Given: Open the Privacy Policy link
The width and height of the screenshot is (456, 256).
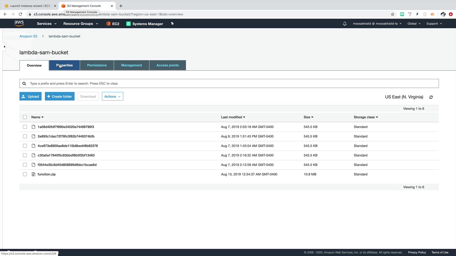Looking at the screenshot, I should click(x=417, y=252).
